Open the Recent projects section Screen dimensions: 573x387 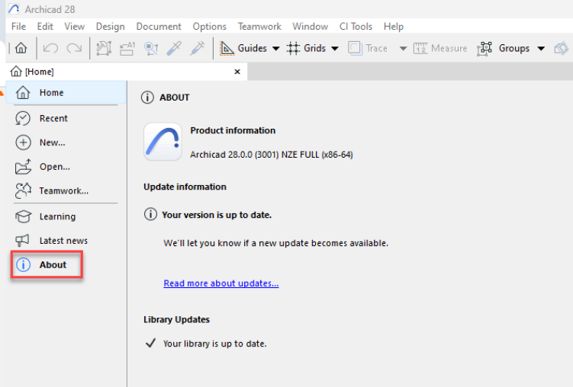pos(53,118)
